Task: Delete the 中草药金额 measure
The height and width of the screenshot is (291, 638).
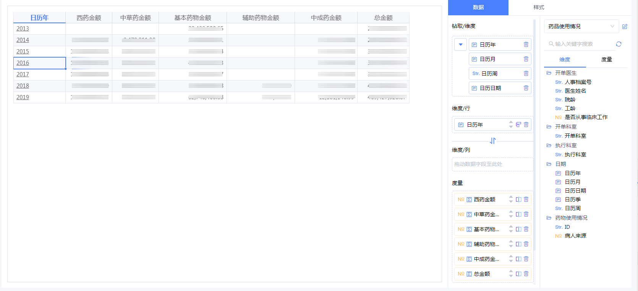Action: point(526,214)
